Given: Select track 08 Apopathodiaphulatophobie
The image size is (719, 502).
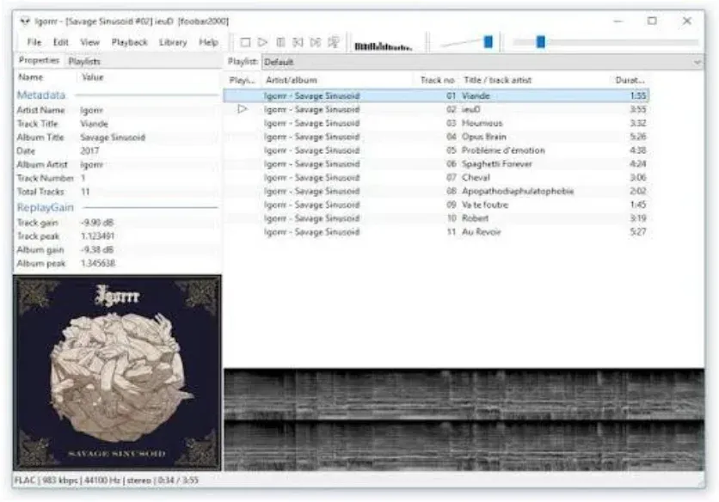Looking at the screenshot, I should pyautogui.click(x=436, y=191).
